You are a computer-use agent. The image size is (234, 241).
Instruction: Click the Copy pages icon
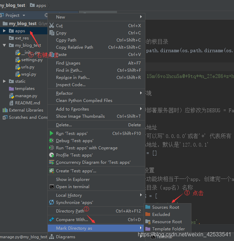[x=52, y=33]
